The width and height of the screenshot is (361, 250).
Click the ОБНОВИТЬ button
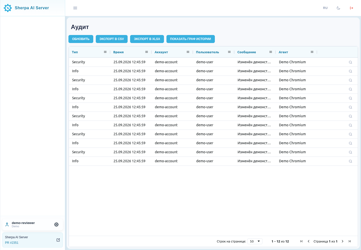[x=81, y=39]
